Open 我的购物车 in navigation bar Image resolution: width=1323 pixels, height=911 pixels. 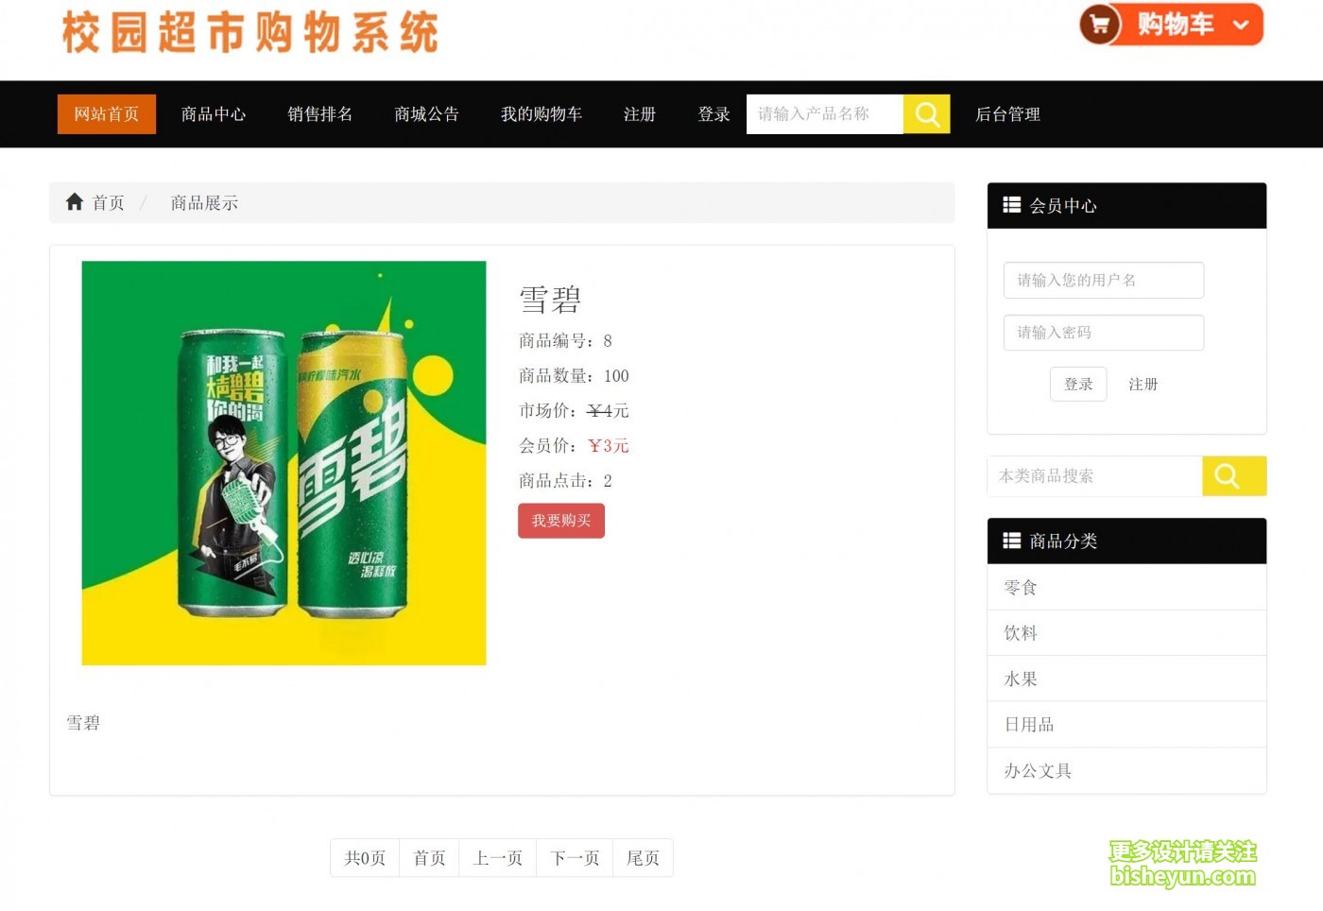pyautogui.click(x=541, y=114)
